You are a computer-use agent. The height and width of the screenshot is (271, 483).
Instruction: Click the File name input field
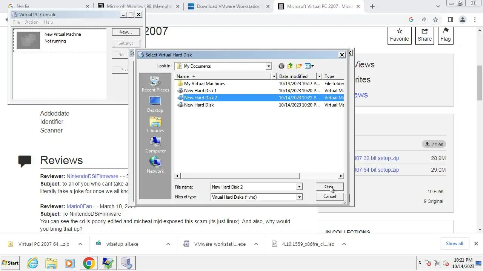click(x=254, y=187)
